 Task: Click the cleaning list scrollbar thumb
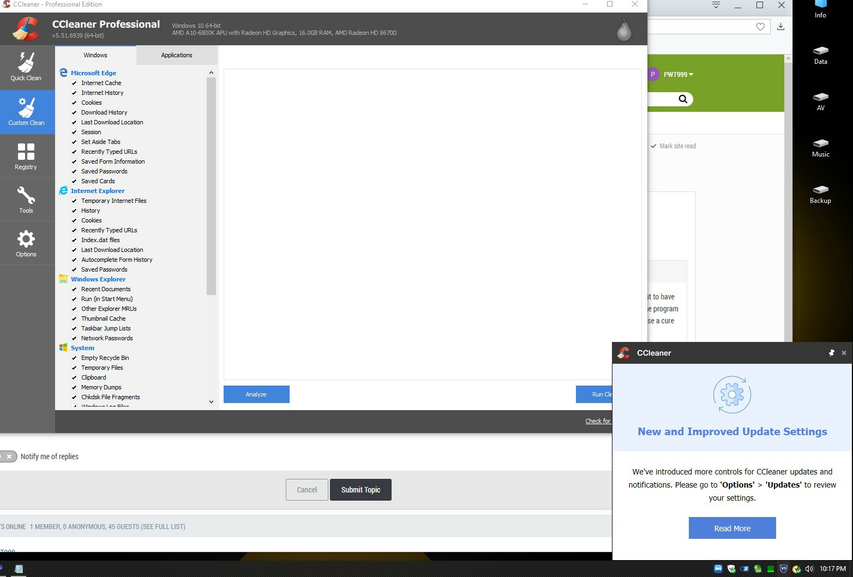click(211, 186)
